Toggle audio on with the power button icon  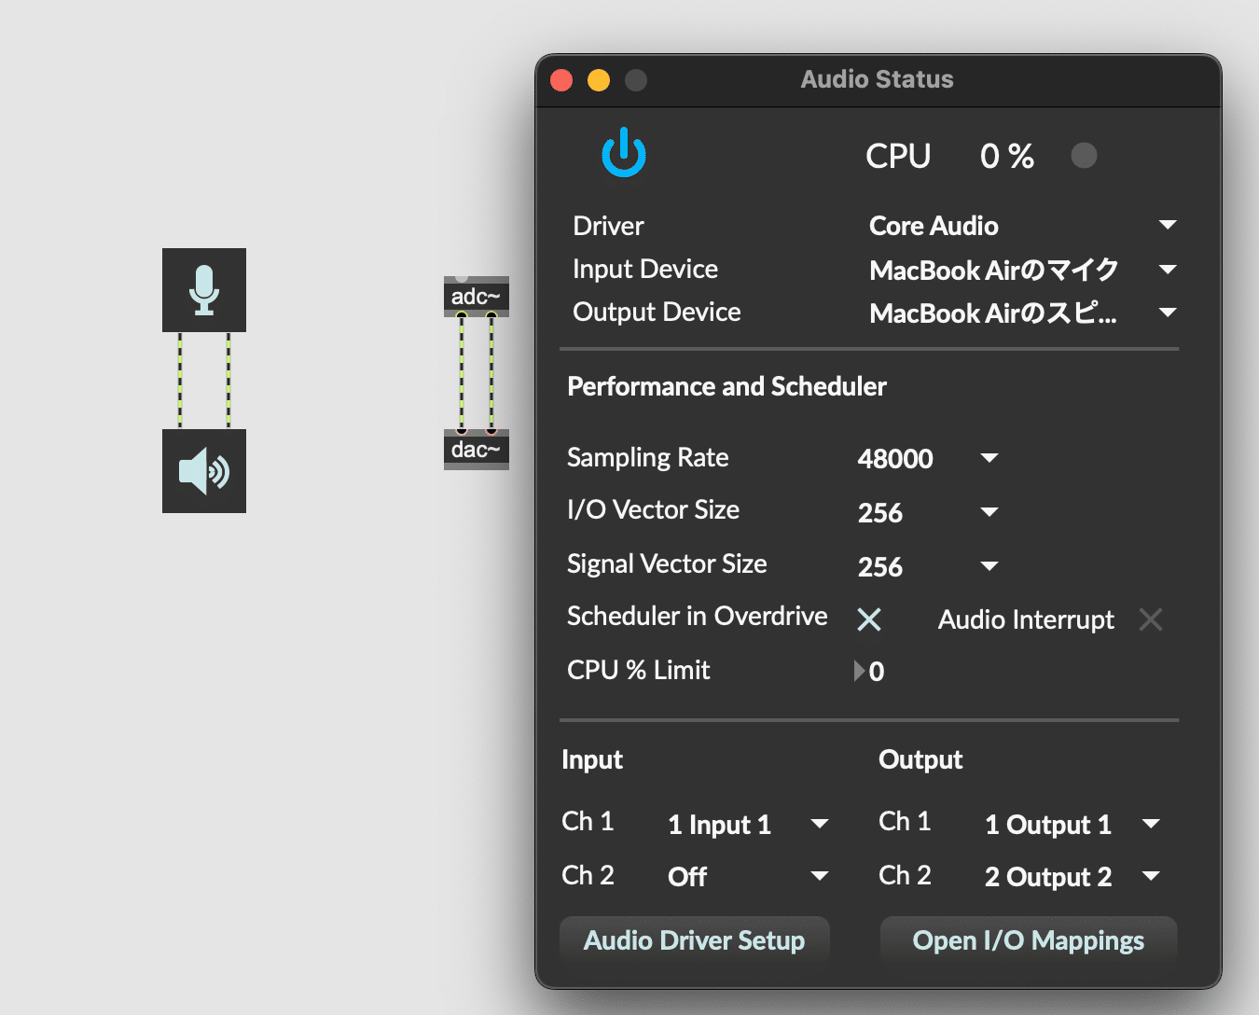point(623,152)
